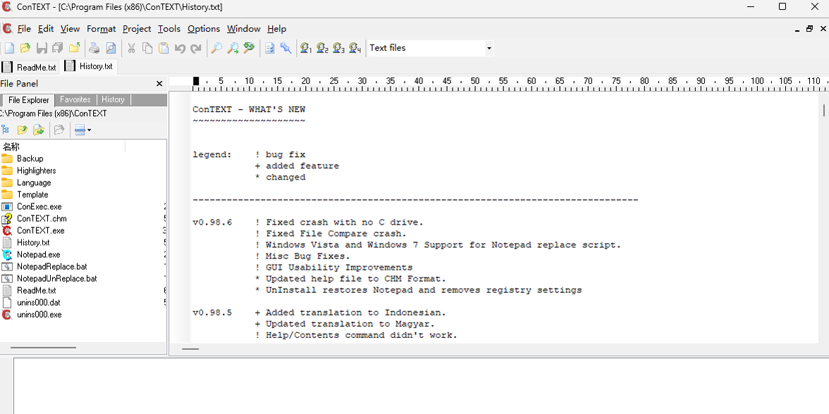Click the 名称 column header
The width and height of the screenshot is (829, 414).
[62, 146]
